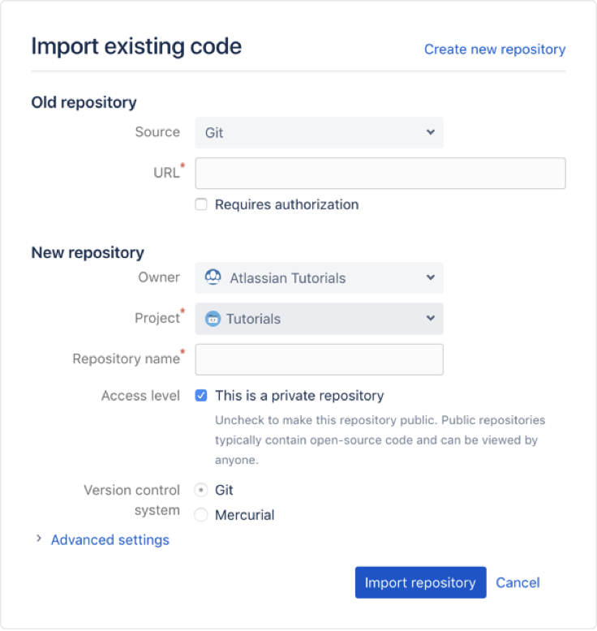
Task: Select the Git version control radio
Action: pos(201,490)
